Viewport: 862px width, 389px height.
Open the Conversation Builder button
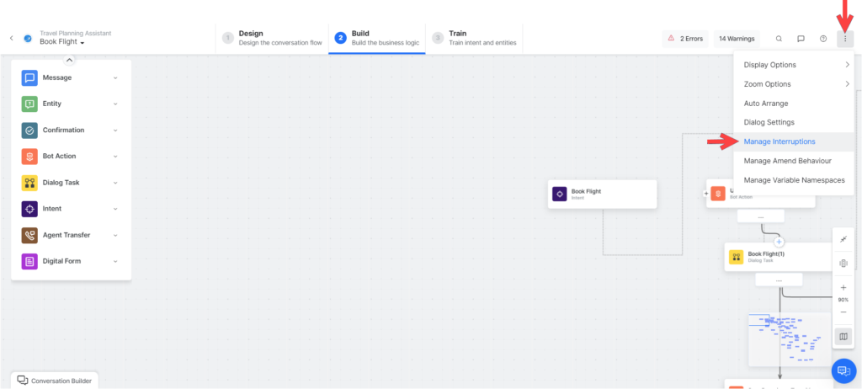[55, 381]
